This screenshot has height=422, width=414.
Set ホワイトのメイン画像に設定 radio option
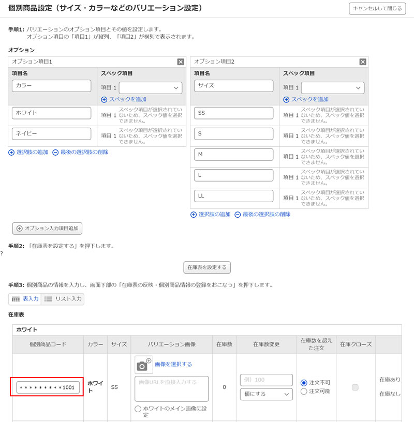pos(138,409)
